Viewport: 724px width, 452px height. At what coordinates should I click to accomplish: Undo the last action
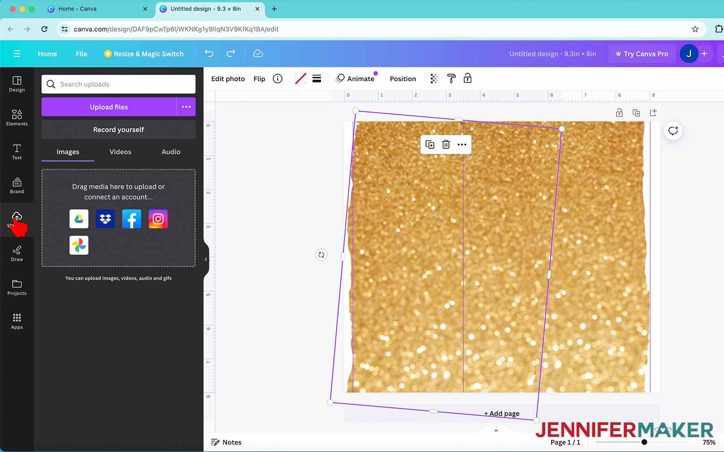pos(209,54)
